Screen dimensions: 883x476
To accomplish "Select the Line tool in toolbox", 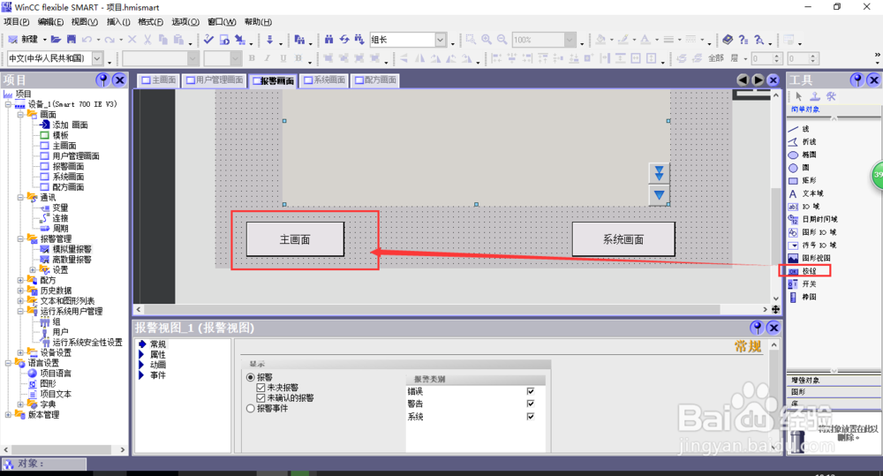I will (x=800, y=129).
